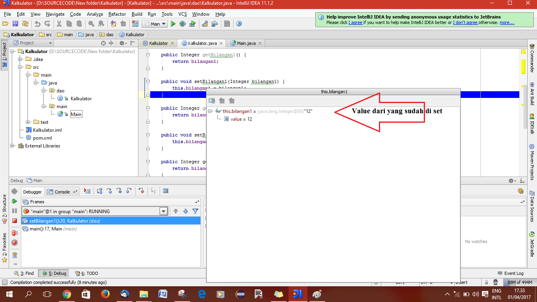Viewport: 537px width, 302px height.
Task: Collapse the src folder node
Action: pos(20,67)
